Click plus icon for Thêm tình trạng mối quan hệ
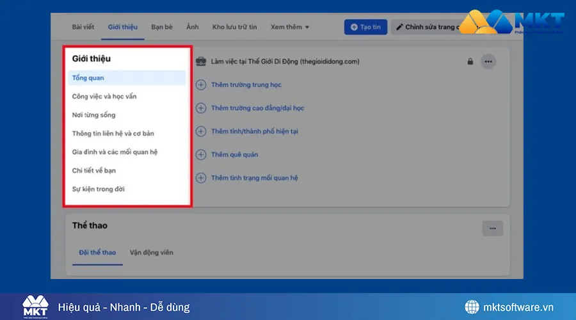The width and height of the screenshot is (576, 320). pos(201,178)
